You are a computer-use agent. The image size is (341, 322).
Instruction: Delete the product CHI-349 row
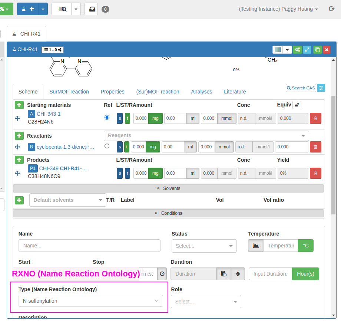[x=315, y=173]
